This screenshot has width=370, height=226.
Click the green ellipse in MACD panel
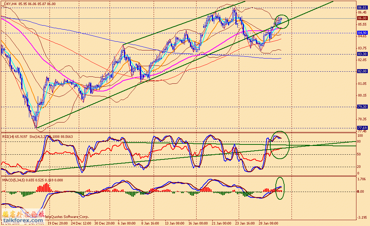[x=280, y=188]
